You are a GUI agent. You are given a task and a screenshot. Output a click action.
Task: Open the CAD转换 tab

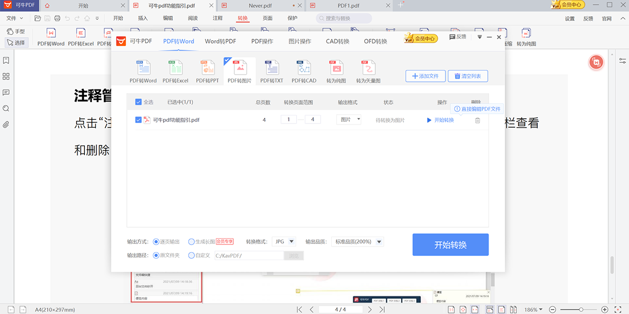click(x=338, y=41)
